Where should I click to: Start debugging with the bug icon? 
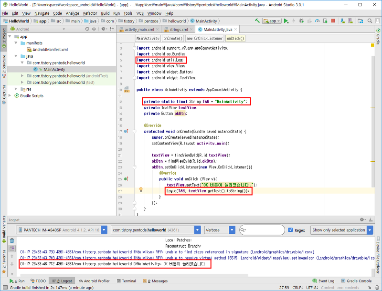(301, 21)
